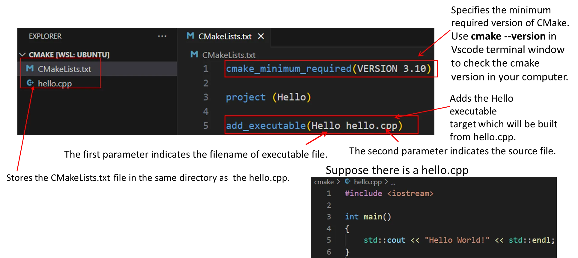Open the cmake folder breadcrumb
Image resolution: width=578 pixels, height=258 pixels.
pyautogui.click(x=324, y=182)
